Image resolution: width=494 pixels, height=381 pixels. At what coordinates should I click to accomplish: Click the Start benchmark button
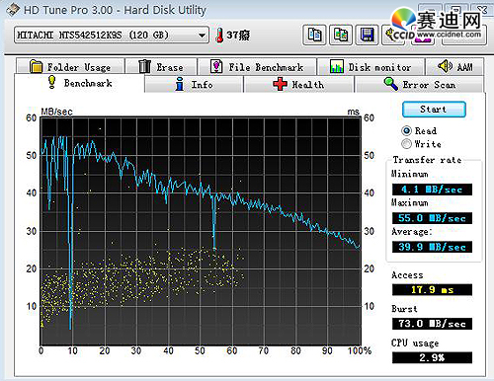coord(434,110)
